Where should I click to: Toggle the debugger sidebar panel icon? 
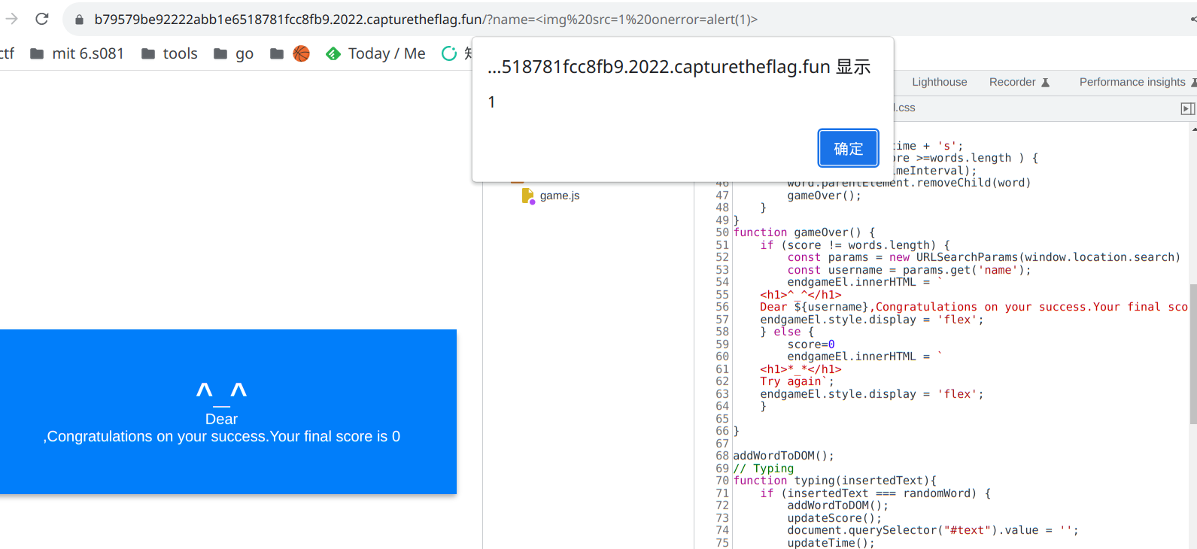point(1188,108)
